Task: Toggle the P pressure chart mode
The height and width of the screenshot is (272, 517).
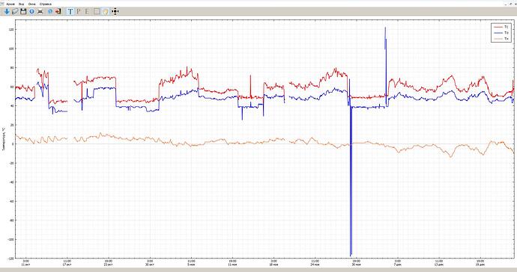Action: click(79, 11)
